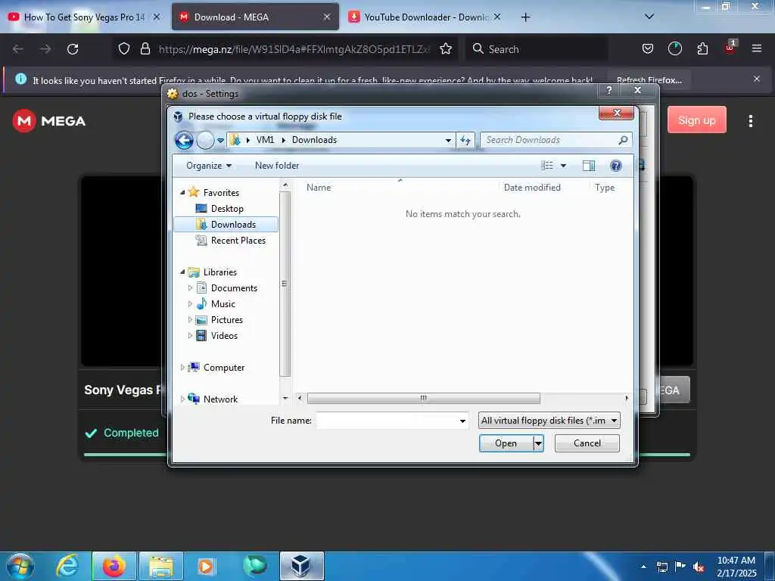Viewport: 775px width, 581px height.
Task: Open Windows Explorer from taskbar
Action: click(161, 566)
